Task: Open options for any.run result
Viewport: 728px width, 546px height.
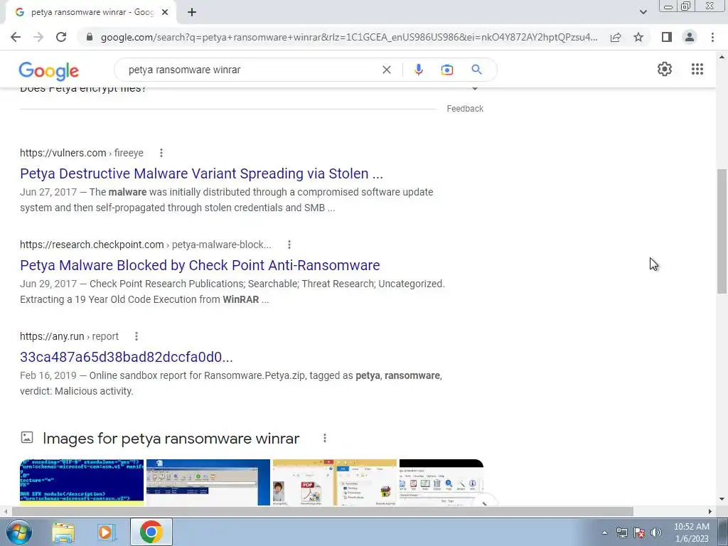Action: [136, 336]
